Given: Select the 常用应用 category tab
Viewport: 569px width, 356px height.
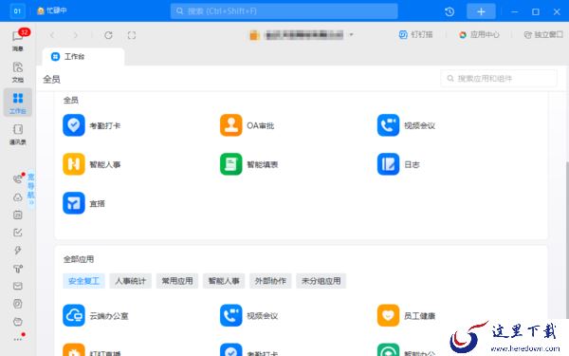Looking at the screenshot, I should click(177, 281).
